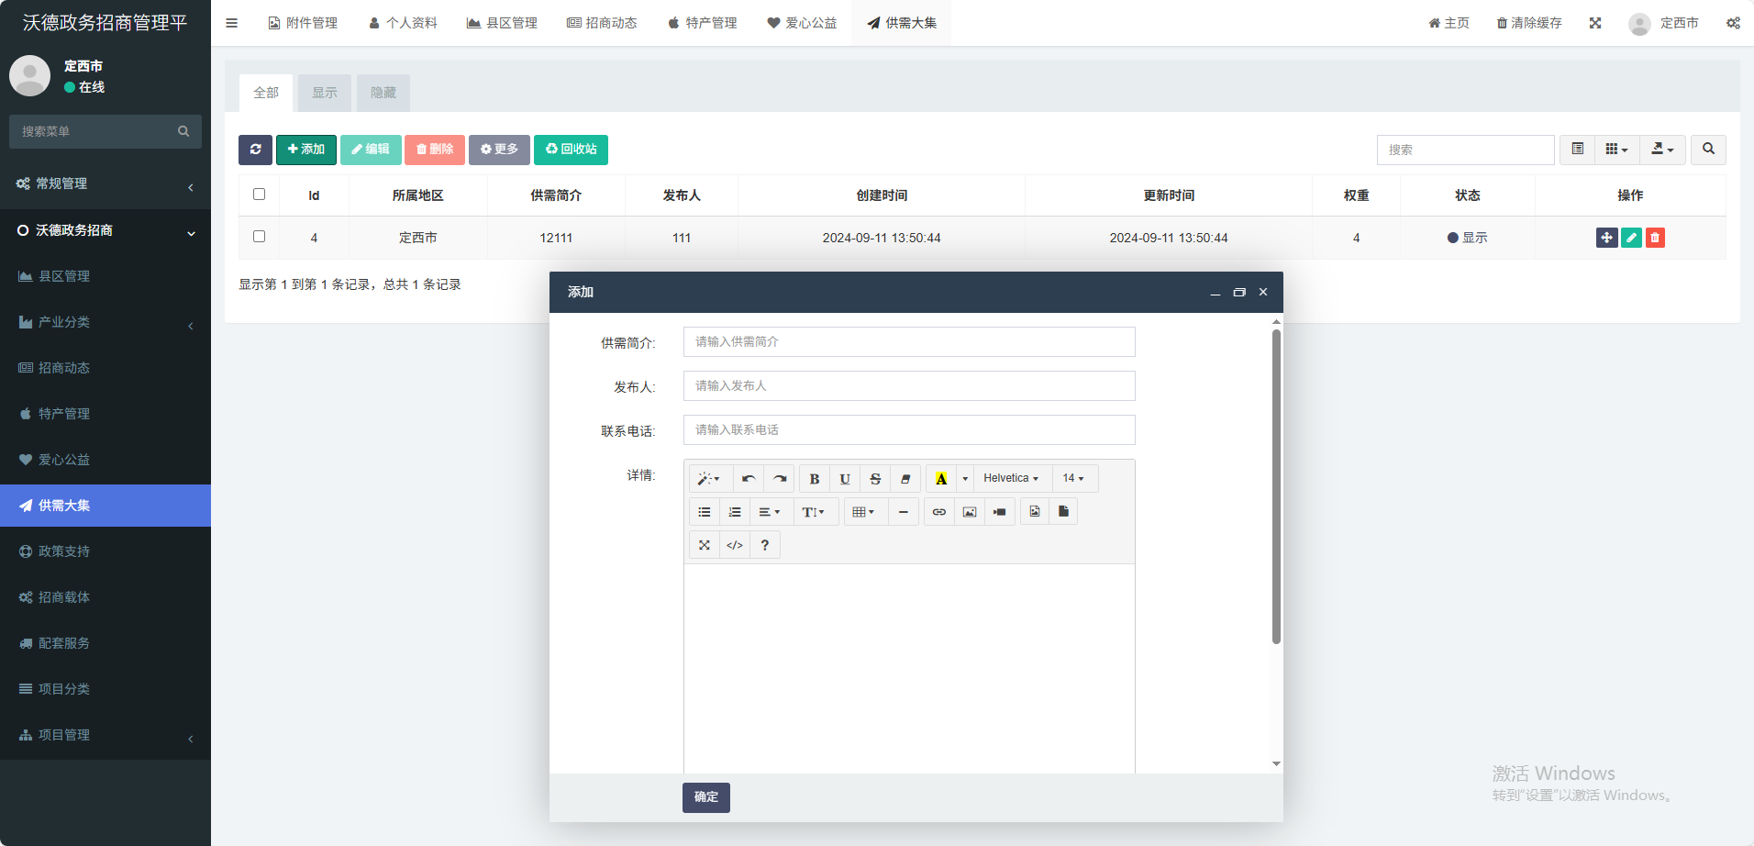Check the select-all checkbox in table header
Screen dimensions: 1754x846
pos(259,195)
